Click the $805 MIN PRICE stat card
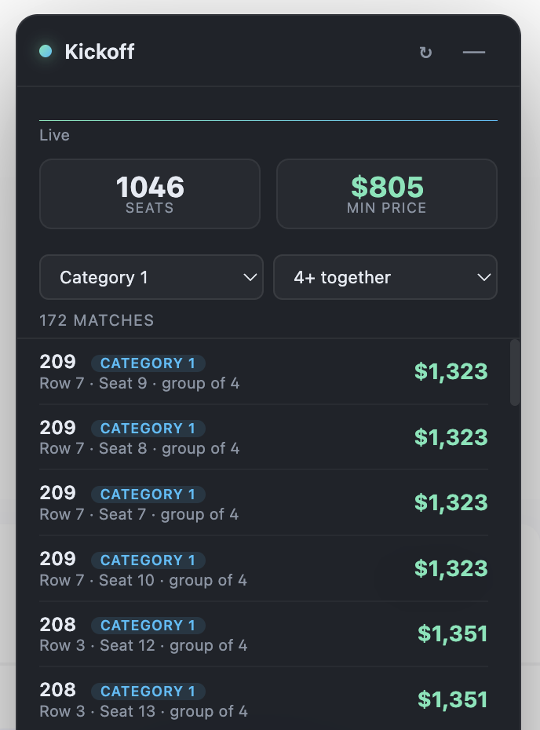Image resolution: width=540 pixels, height=730 pixels. (386, 194)
